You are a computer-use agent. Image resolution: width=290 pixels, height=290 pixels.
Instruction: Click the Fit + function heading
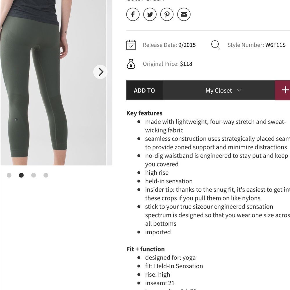tap(145, 249)
